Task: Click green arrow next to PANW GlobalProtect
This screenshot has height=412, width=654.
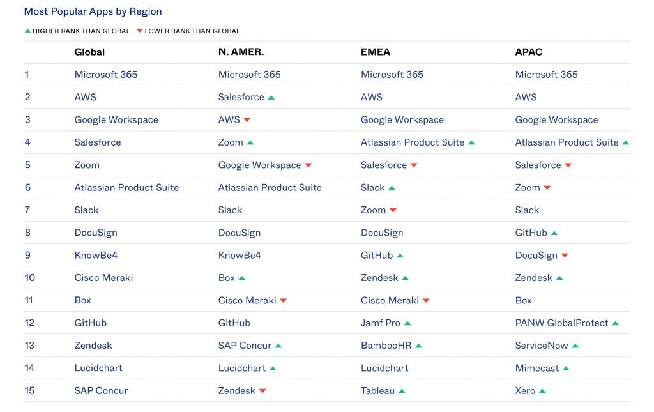Action: (x=616, y=323)
